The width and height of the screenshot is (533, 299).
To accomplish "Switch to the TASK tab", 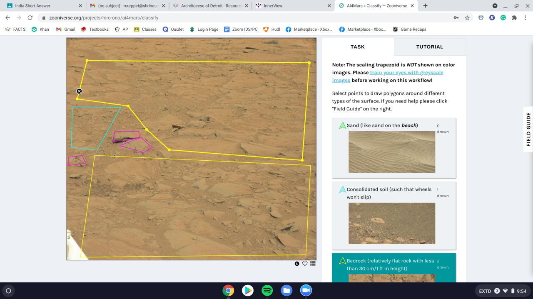I will [x=358, y=47].
